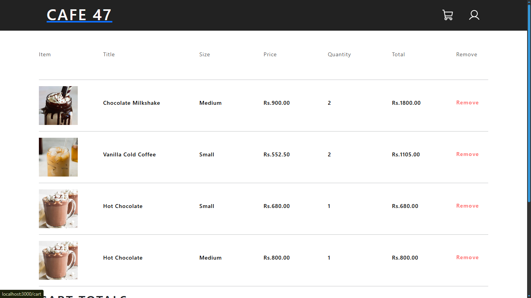This screenshot has width=531, height=298.
Task: Click quantity 2 of Vanilla Cold Coffee
Action: pos(329,154)
